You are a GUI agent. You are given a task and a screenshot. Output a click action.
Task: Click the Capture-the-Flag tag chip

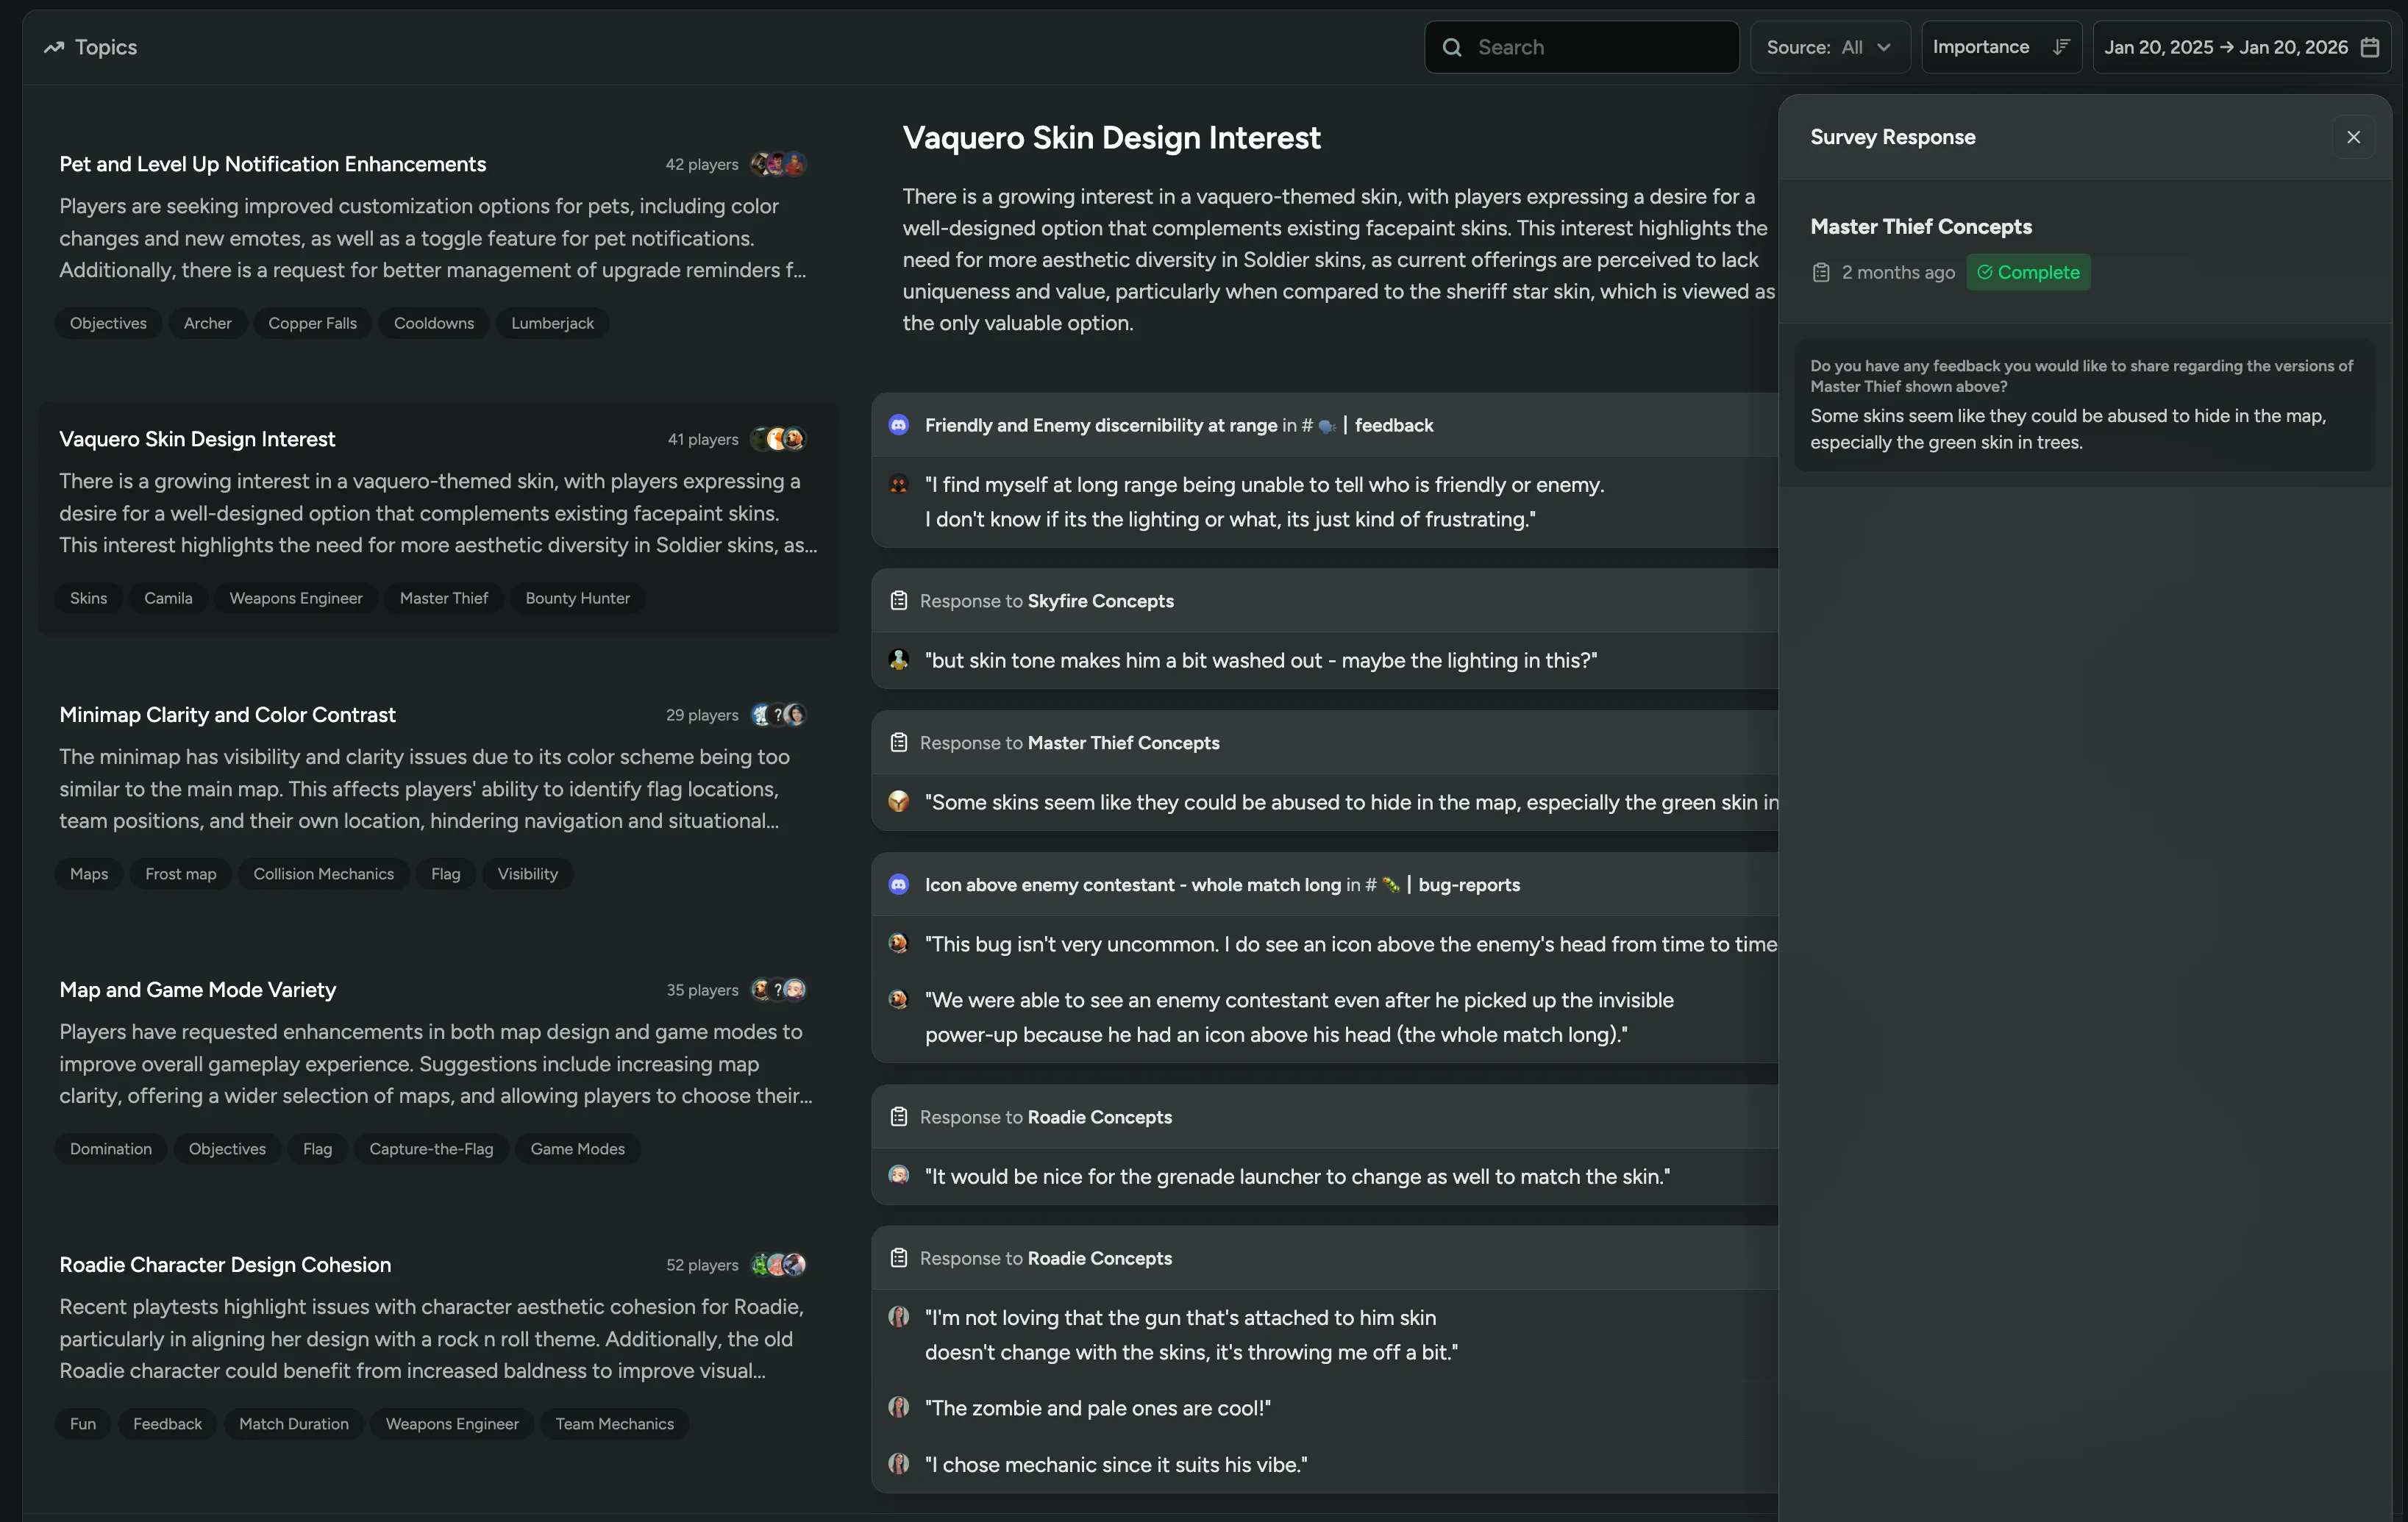[x=431, y=1149]
